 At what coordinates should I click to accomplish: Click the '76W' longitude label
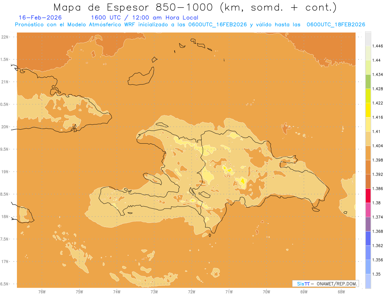(x=42, y=292)
